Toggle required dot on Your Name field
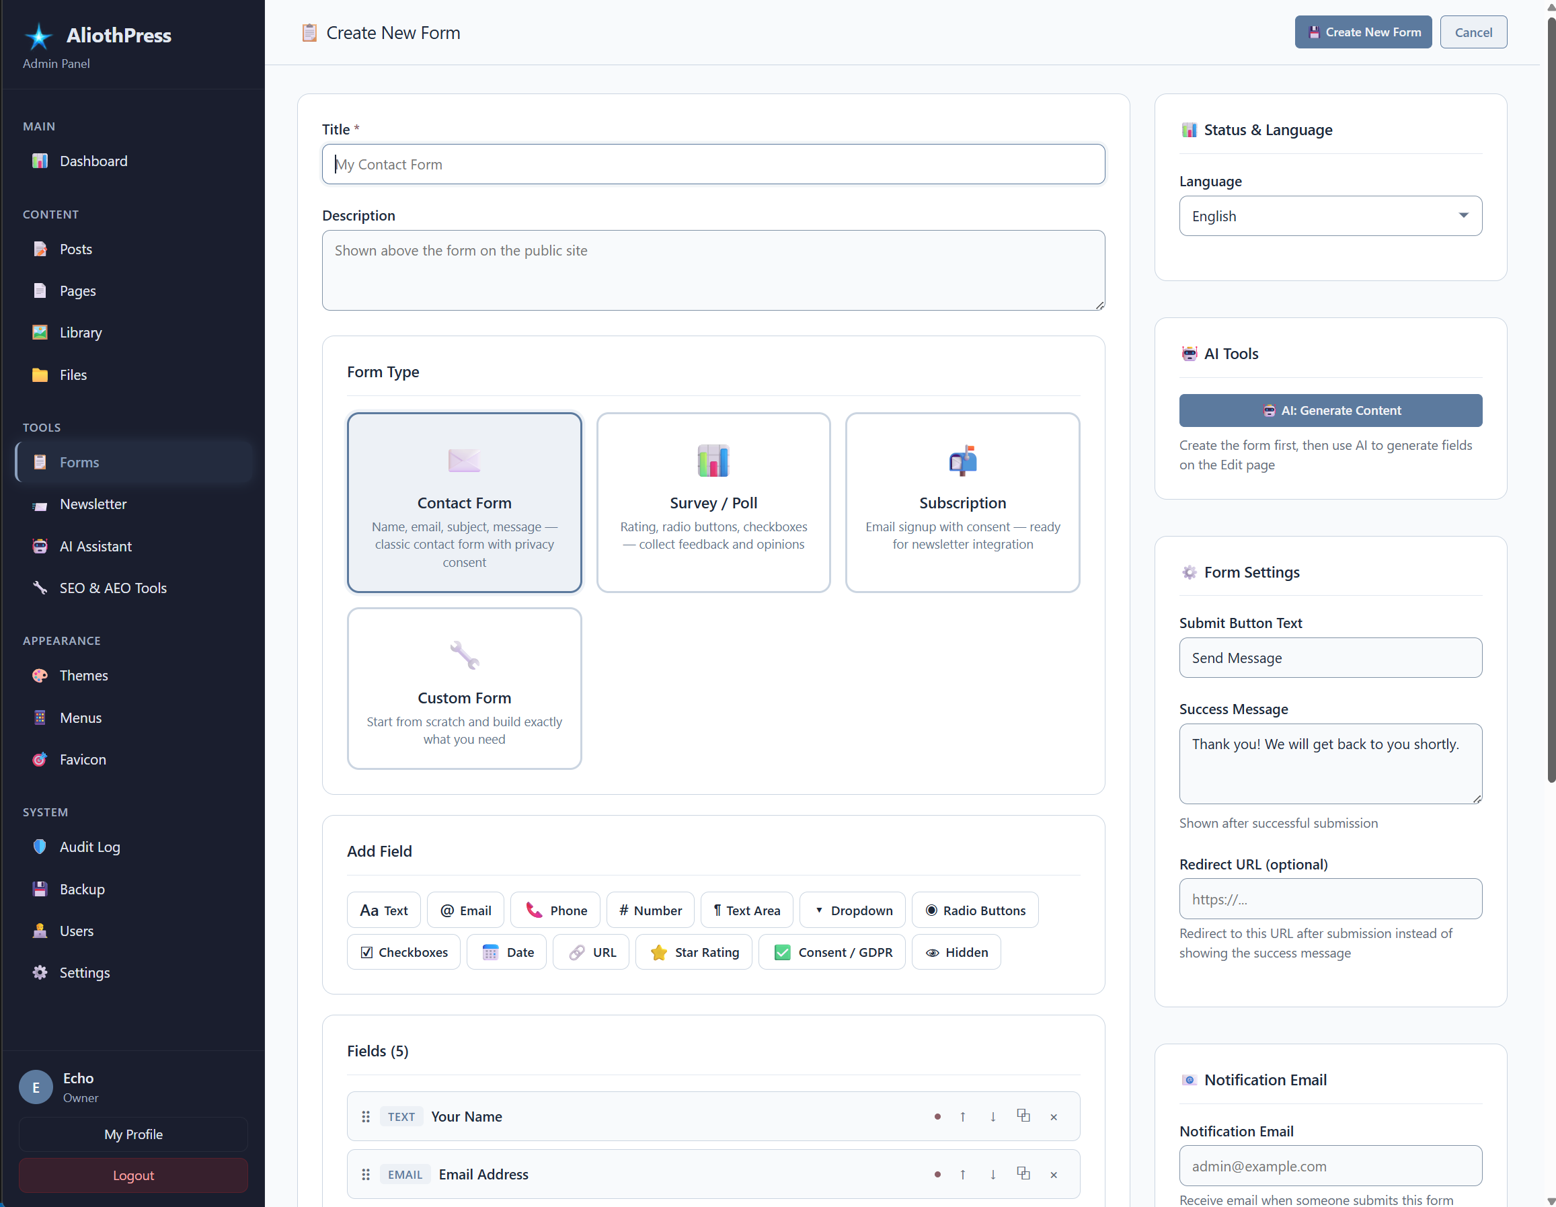The width and height of the screenshot is (1556, 1207). pyautogui.click(x=937, y=1116)
